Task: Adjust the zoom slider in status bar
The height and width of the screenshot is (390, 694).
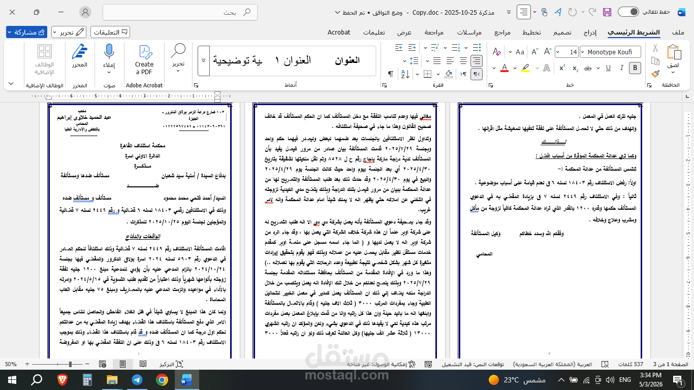Action: point(70,364)
